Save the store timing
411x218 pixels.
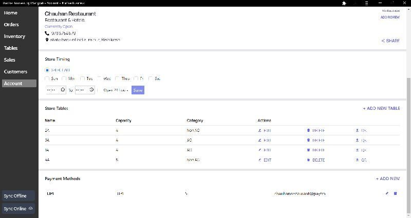tap(138, 90)
